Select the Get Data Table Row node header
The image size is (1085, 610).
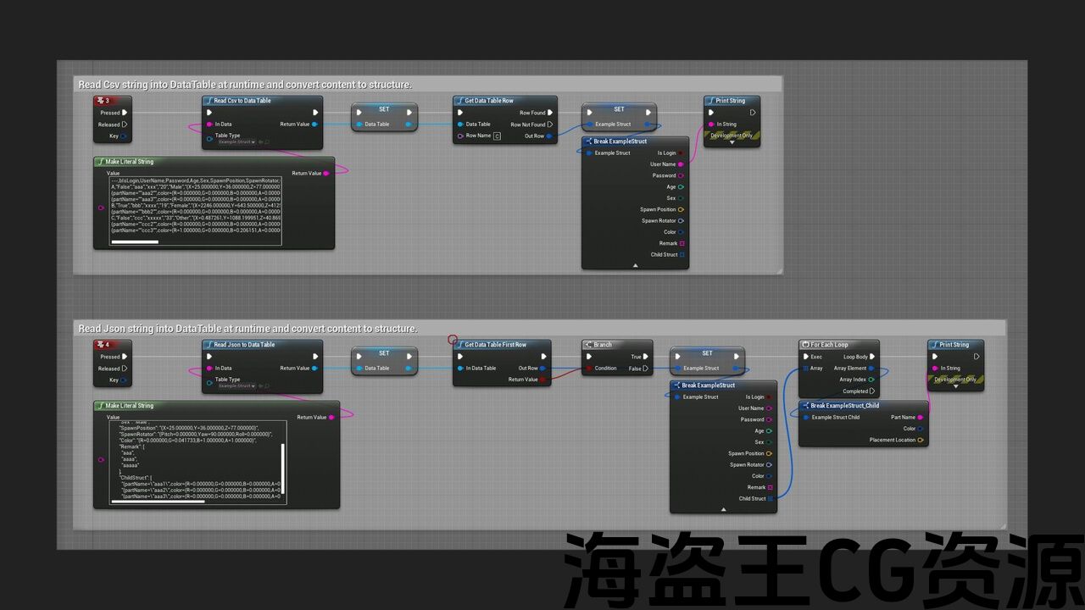tap(504, 101)
